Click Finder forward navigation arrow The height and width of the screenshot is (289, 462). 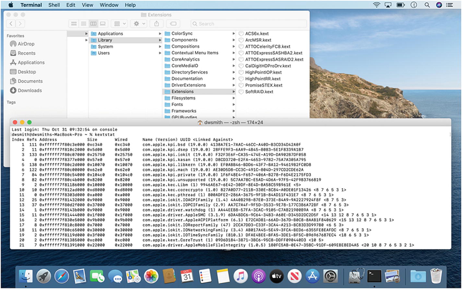[20, 23]
